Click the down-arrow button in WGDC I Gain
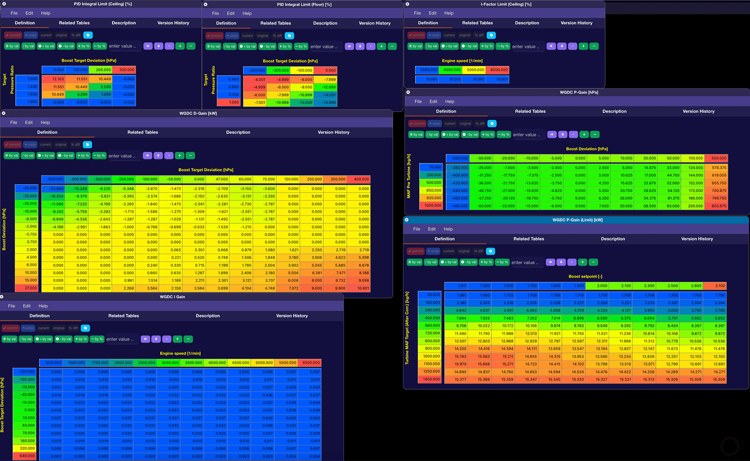Viewport: 750px width, 461px height. tap(156, 339)
